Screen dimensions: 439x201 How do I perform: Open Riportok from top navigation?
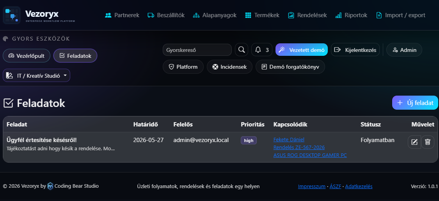pyautogui.click(x=351, y=15)
